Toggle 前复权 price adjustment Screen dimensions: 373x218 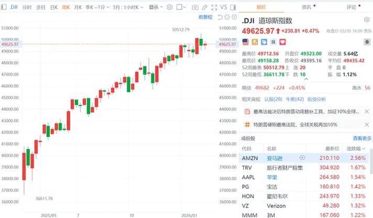(x=205, y=17)
